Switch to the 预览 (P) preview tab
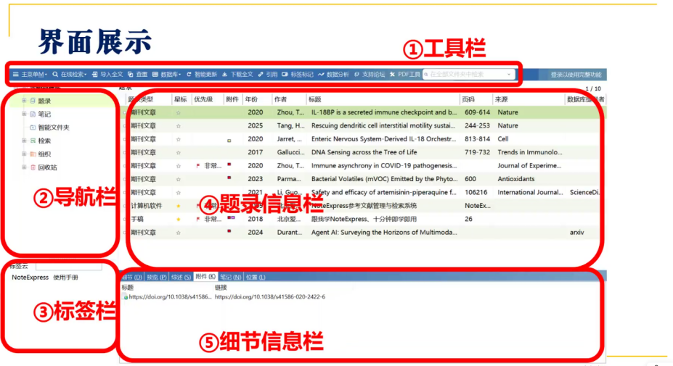 click(x=157, y=278)
